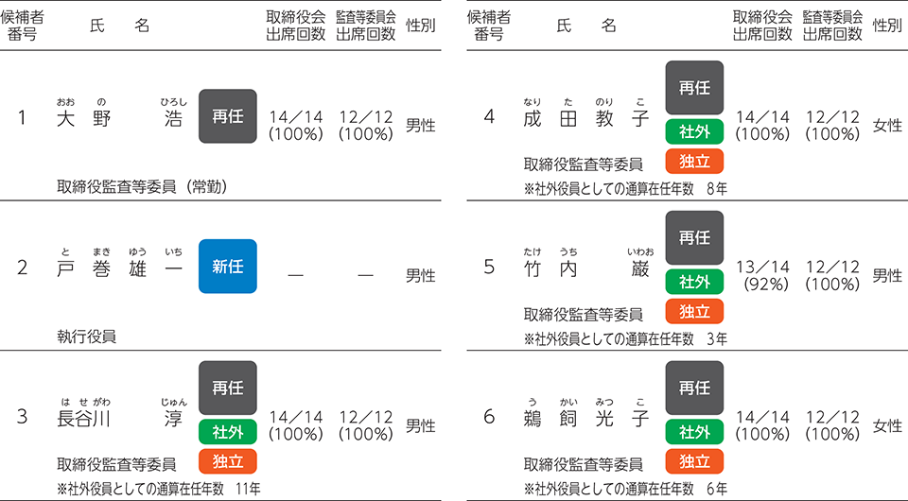908x501 pixels.
Task: Click the right 監査等委員会出席回数 column header
Action: 832,26
